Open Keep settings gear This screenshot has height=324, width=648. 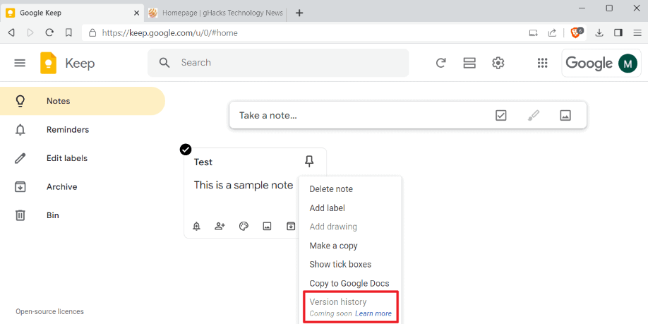[x=498, y=63]
